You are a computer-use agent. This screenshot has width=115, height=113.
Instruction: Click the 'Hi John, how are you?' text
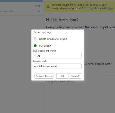[62, 20]
